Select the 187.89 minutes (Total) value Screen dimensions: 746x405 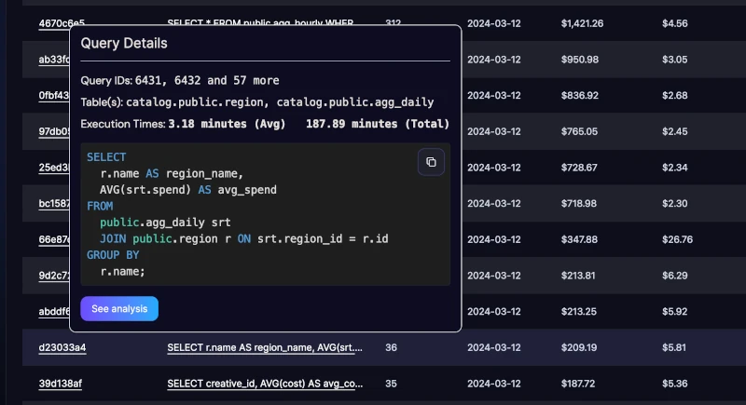point(378,125)
